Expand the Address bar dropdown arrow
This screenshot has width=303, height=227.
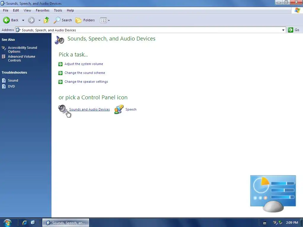(x=283, y=30)
